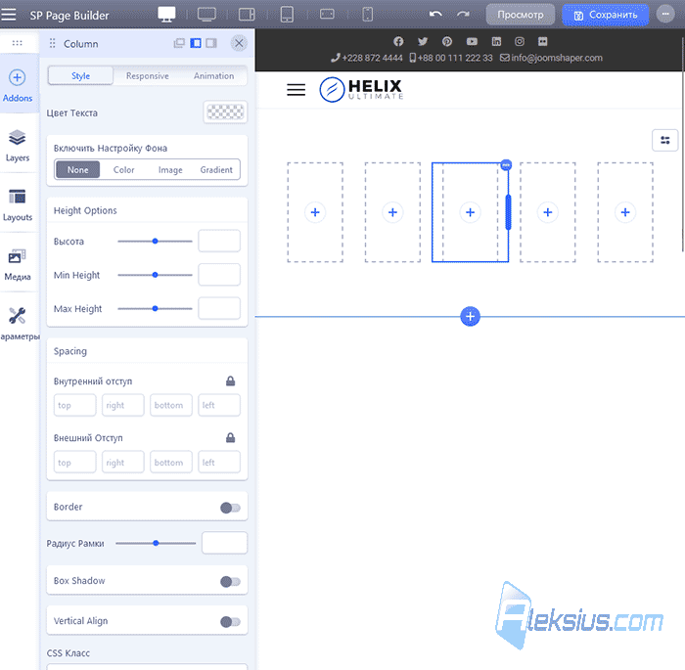This screenshot has width=685, height=670.
Task: Click the info@joomshaper.com email link
Action: 551,58
